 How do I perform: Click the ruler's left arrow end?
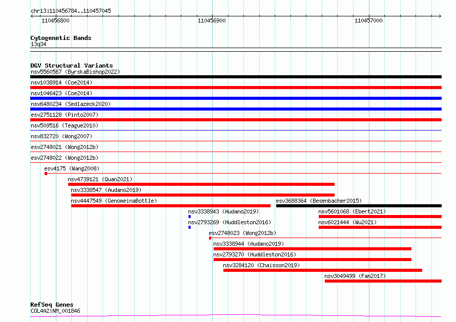pos(32,16)
